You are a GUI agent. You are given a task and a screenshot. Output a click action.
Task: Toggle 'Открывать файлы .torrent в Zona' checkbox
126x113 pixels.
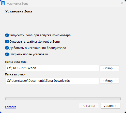click(x=7, y=42)
